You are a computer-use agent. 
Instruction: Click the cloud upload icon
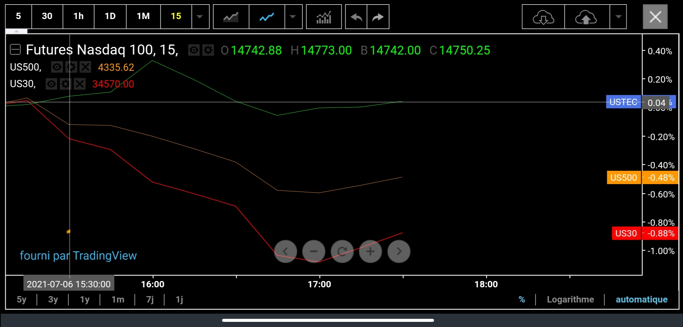pyautogui.click(x=586, y=17)
